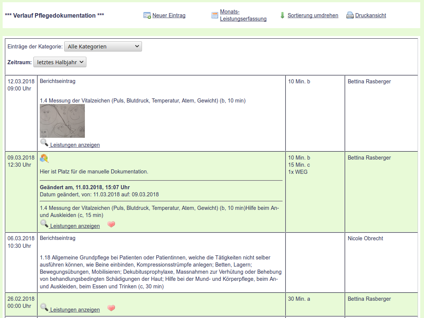Click the Druckansicht printer icon
This screenshot has width=424, height=318.
pyautogui.click(x=350, y=15)
